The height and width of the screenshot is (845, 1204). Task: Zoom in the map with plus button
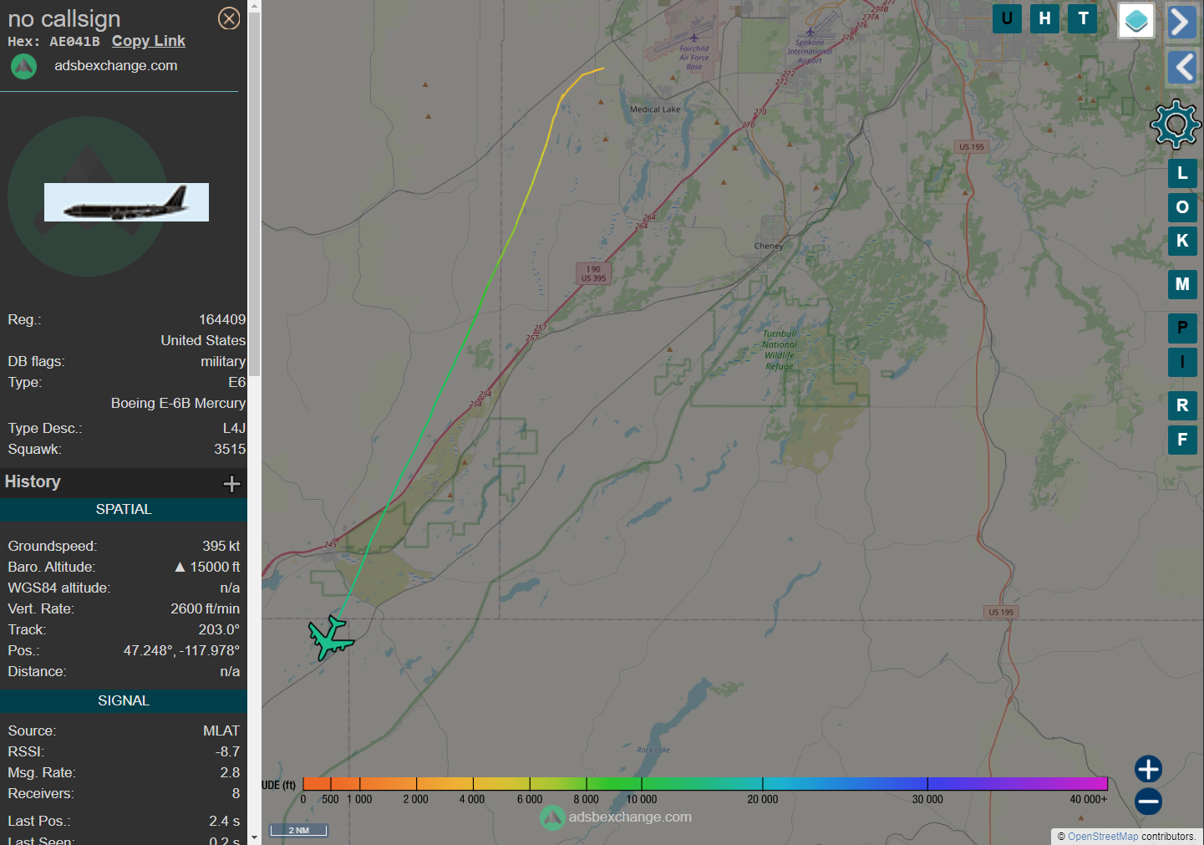click(x=1148, y=769)
